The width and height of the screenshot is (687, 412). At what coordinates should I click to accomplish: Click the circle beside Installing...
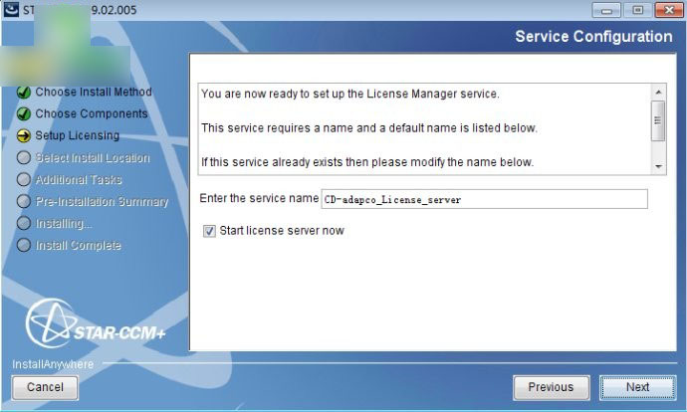23,223
